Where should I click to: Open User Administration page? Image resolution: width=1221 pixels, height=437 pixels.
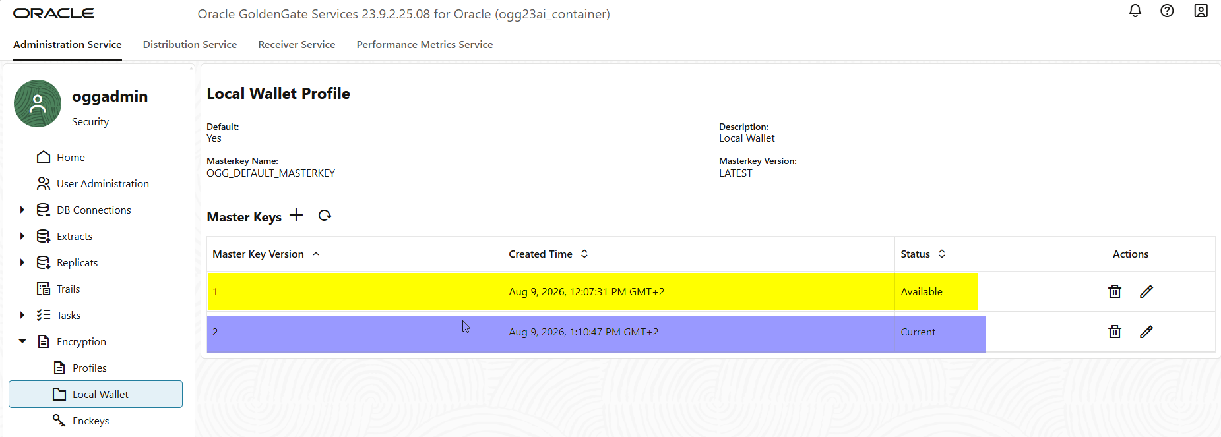(103, 183)
